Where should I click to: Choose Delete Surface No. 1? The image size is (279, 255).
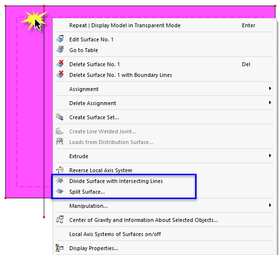coord(165,64)
